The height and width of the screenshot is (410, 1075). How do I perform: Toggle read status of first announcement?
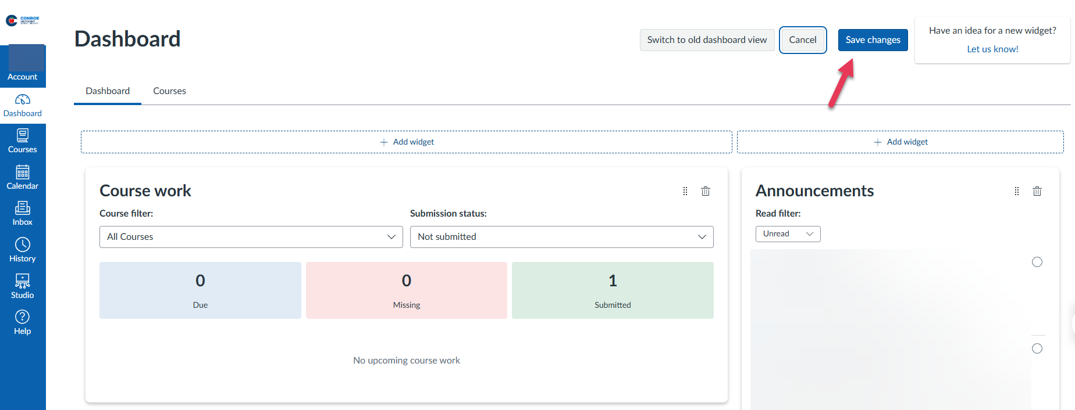(x=1037, y=262)
